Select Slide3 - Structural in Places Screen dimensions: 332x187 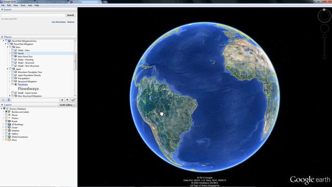[26, 63]
